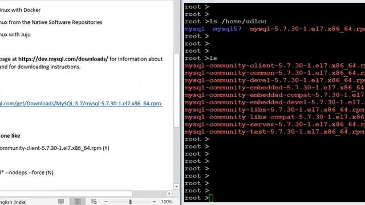Click mysql-community-libs-compat rpm line
The width and height of the screenshot is (365, 205).
click(275, 117)
